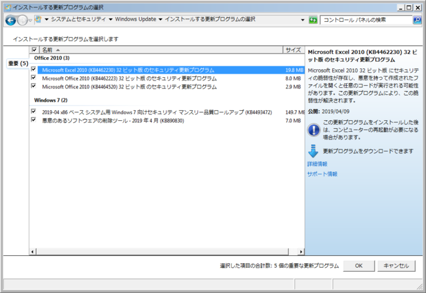Screen dimensions: 426x293
Task: Sort by サイズ column header
Action: click(294, 50)
